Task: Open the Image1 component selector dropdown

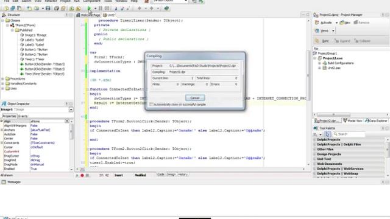Action: point(71,109)
